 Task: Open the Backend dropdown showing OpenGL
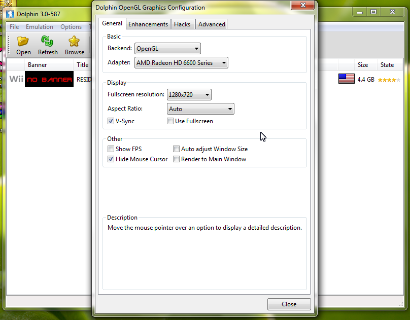167,49
